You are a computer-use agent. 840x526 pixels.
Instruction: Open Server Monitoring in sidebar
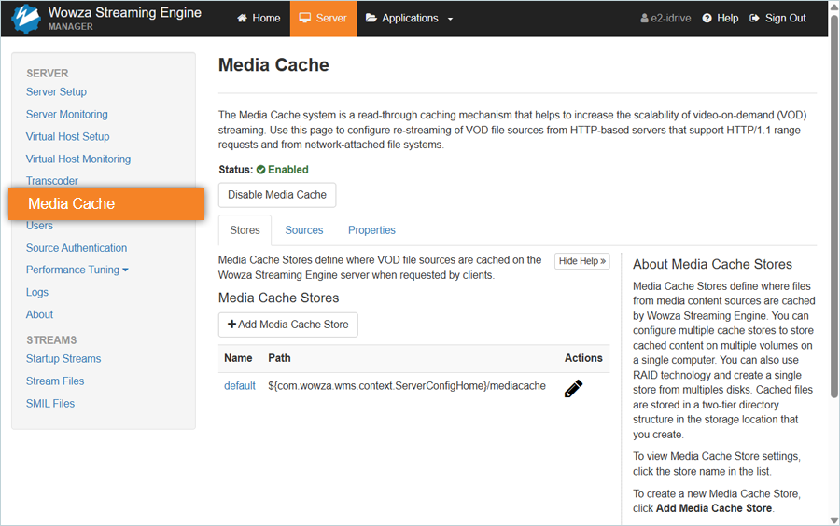point(67,115)
